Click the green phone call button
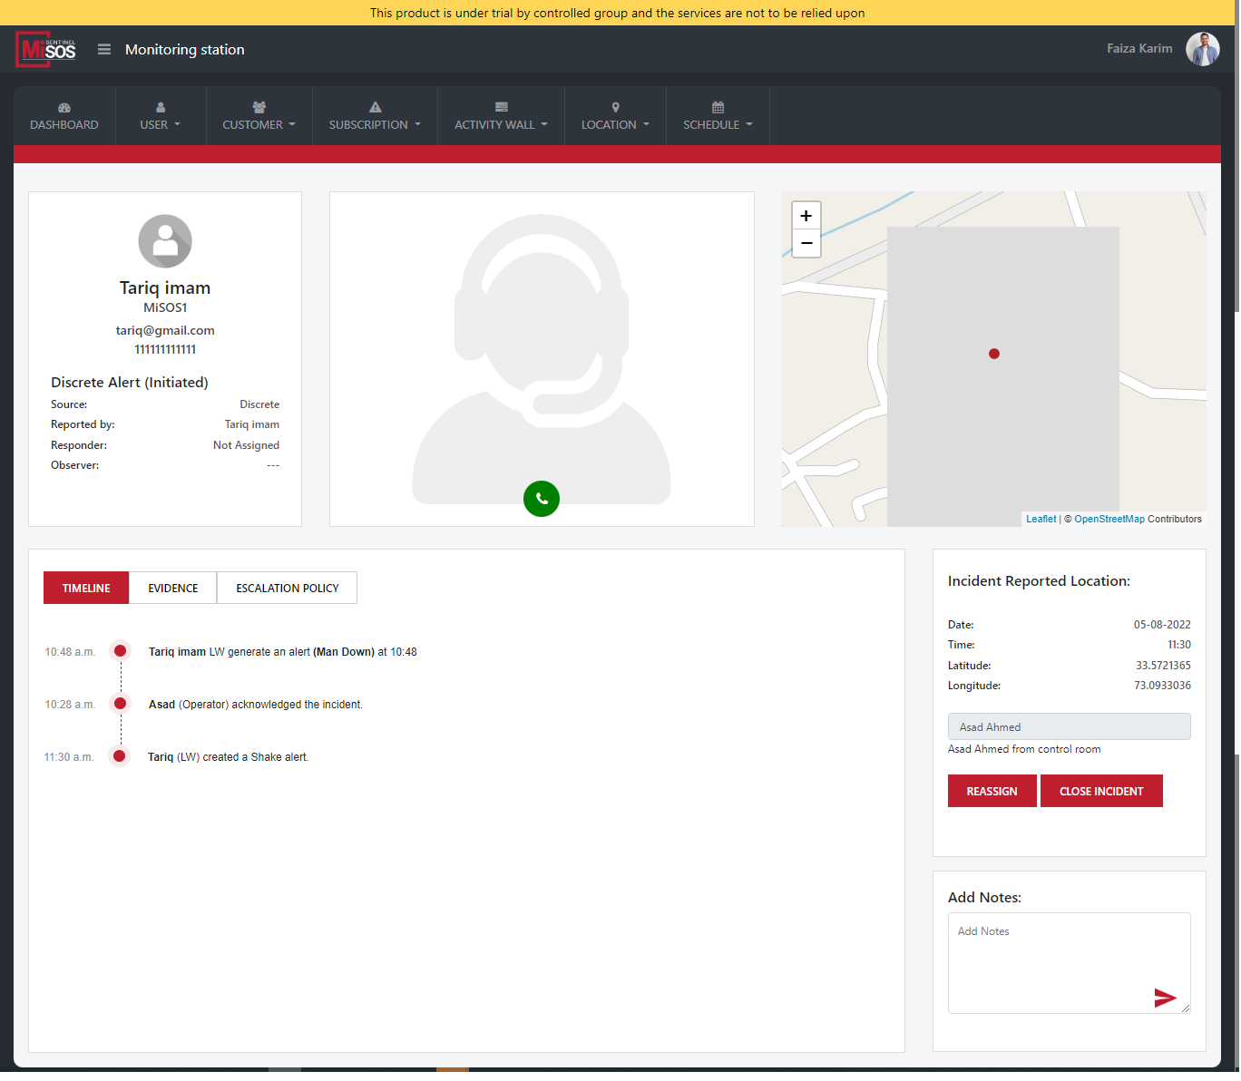 pos(542,499)
